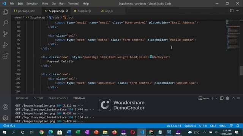The image size is (243, 136).
Task: Open Google Chrome from taskbar
Action: [x=41, y=132]
